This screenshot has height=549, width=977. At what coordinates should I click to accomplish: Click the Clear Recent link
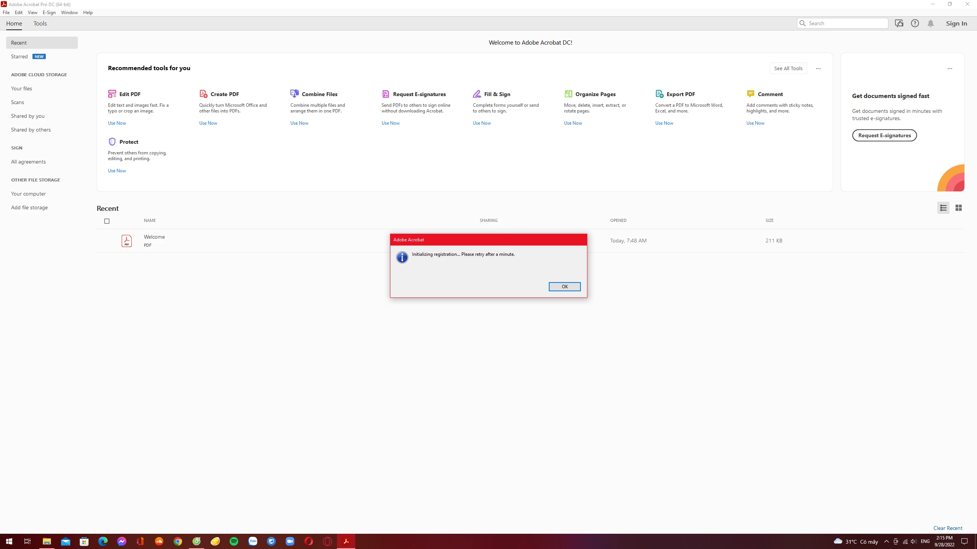948,528
